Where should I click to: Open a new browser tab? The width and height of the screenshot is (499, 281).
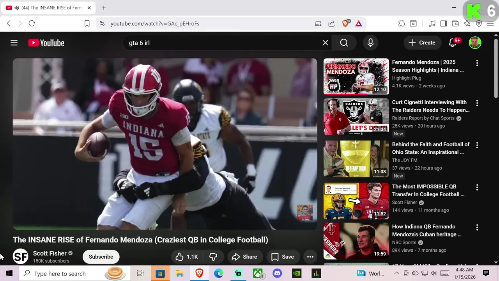point(104,8)
